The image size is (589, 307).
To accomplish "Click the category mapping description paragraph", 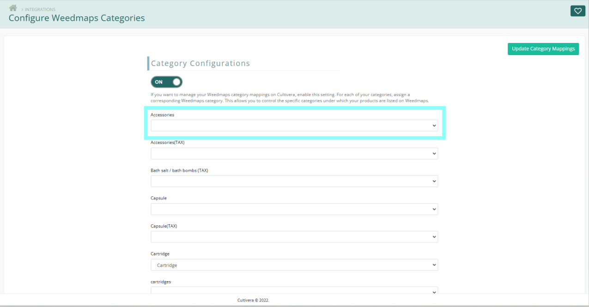I will 290,97.
